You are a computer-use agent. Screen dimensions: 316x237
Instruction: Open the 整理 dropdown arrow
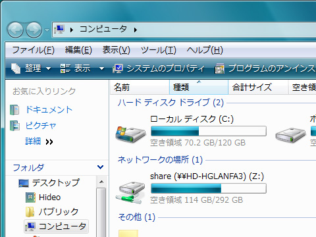pyautogui.click(x=49, y=68)
